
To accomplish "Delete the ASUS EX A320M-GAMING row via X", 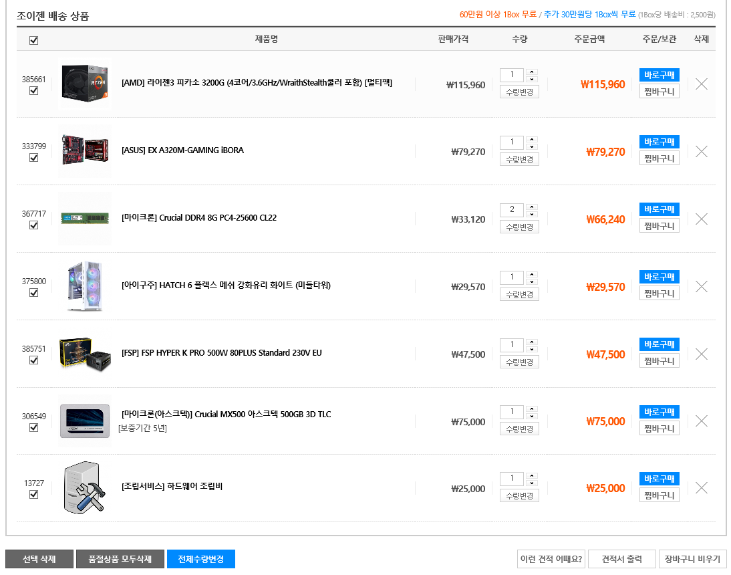I will pos(701,152).
